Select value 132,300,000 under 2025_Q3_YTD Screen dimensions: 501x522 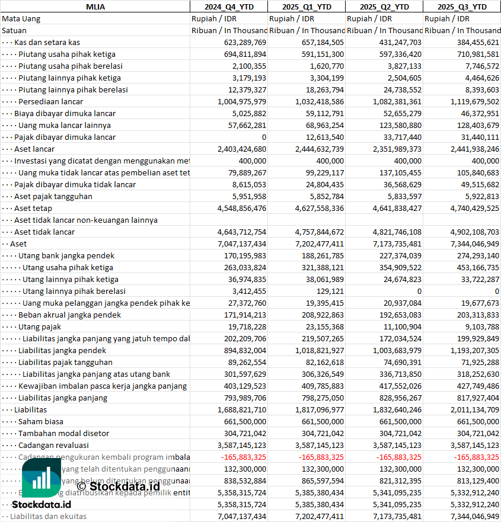(478, 469)
